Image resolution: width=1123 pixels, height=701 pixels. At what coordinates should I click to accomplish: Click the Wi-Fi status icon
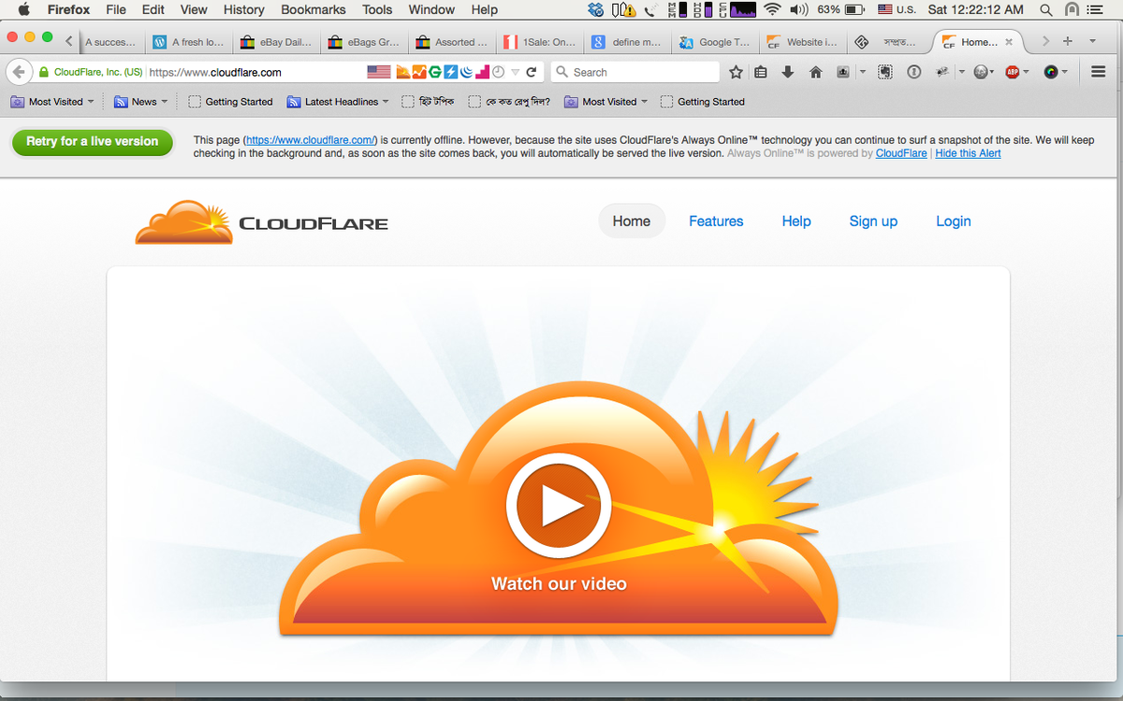[772, 9]
